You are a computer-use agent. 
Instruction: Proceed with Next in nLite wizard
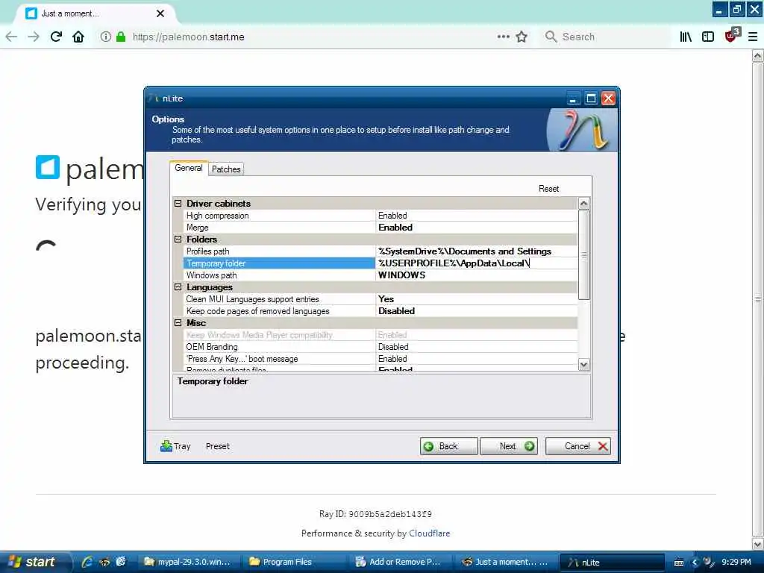click(509, 446)
